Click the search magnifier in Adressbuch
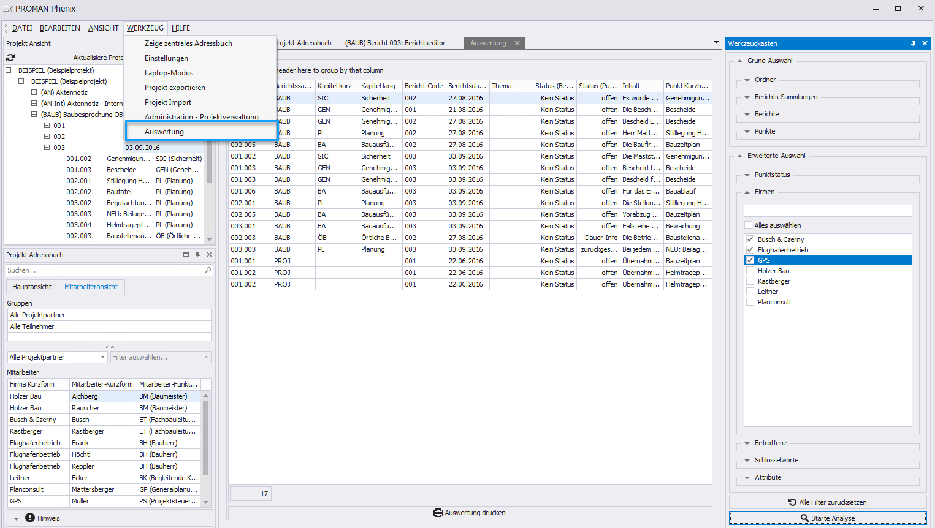 click(208, 270)
